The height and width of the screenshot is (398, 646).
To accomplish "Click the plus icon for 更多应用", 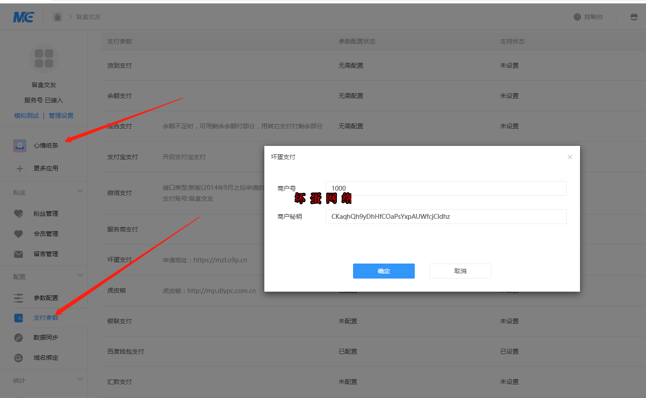I will pyautogui.click(x=20, y=168).
